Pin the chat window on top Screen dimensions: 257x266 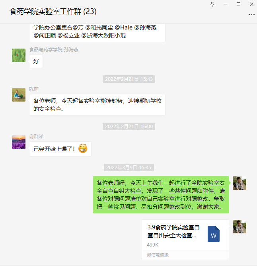(x=212, y=4)
